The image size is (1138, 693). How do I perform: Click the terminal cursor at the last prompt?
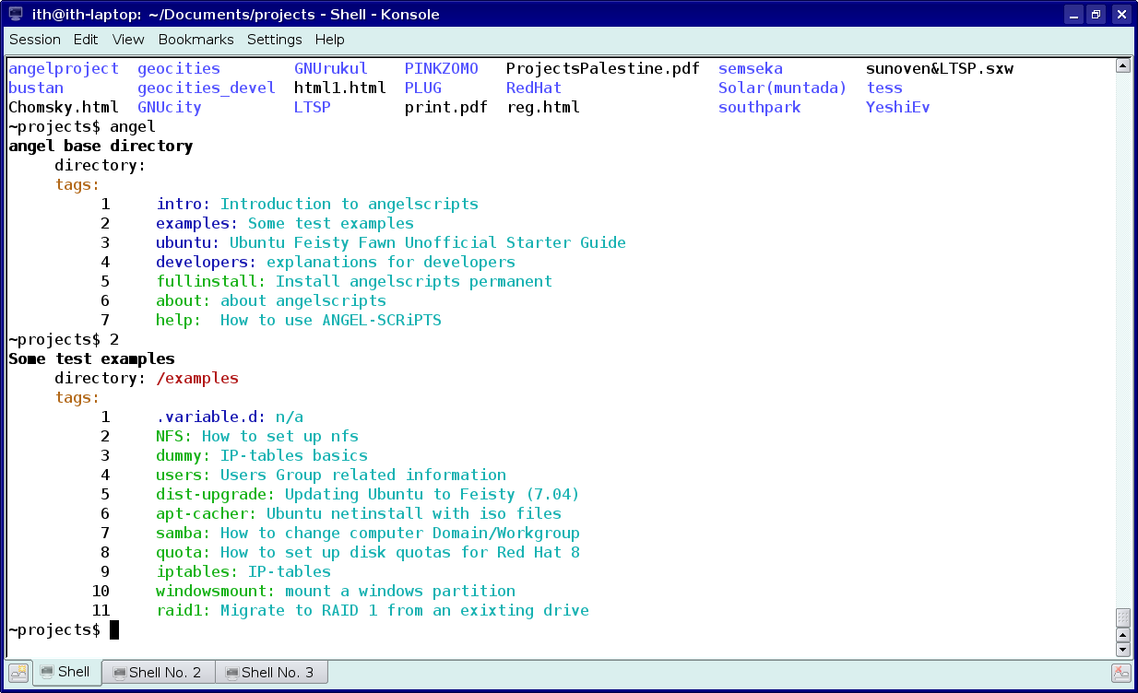(114, 629)
